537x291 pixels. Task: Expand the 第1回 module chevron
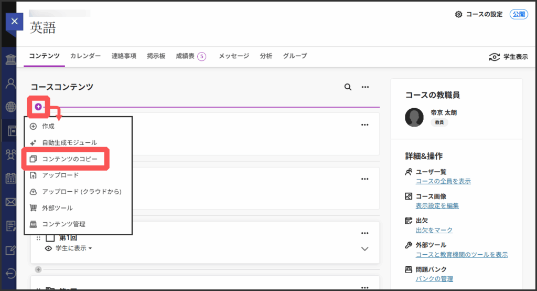click(365, 249)
